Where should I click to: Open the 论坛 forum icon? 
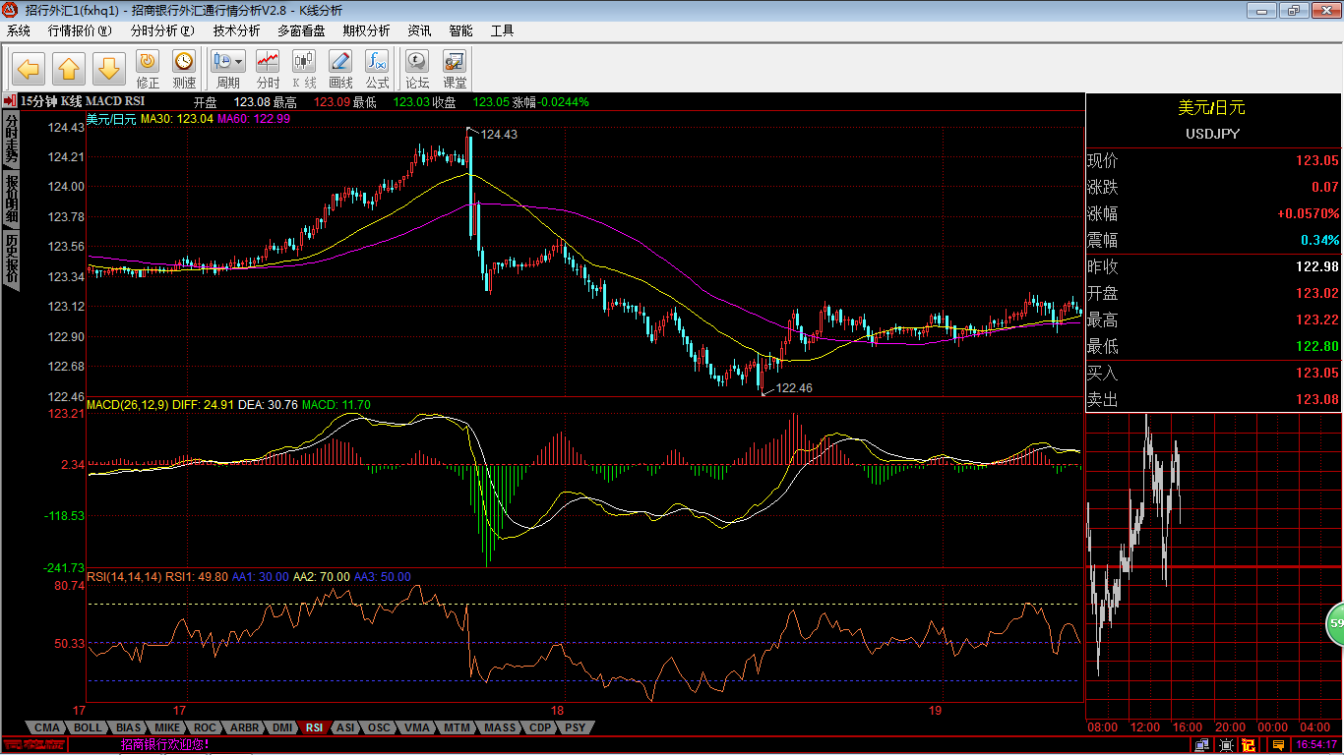[418, 69]
